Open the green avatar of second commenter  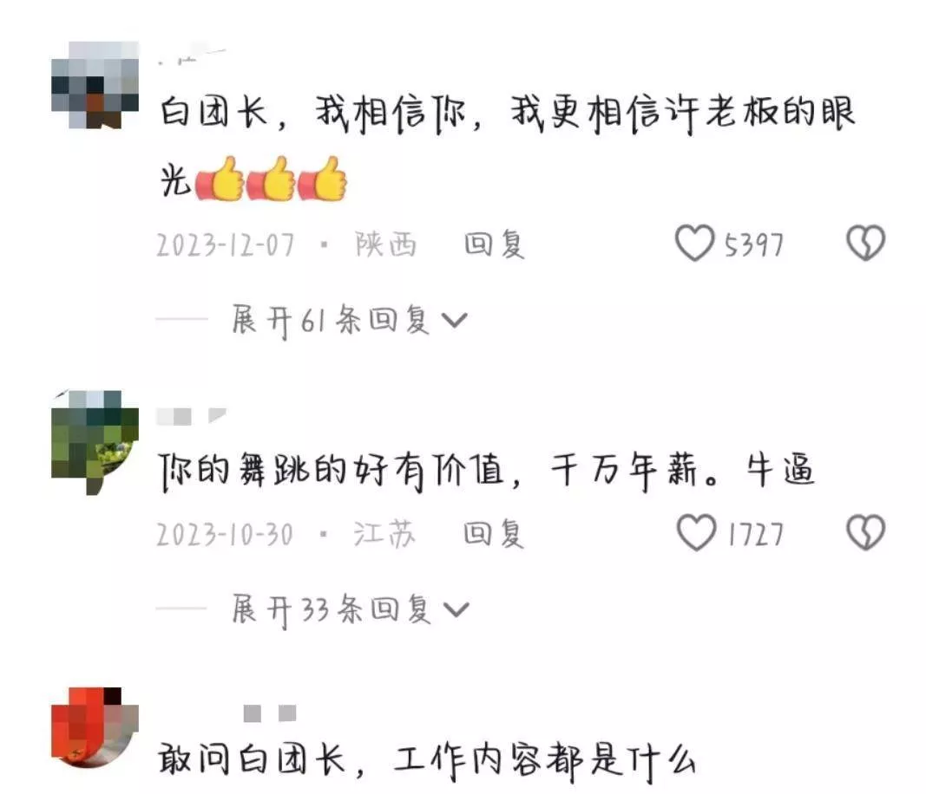click(95, 442)
